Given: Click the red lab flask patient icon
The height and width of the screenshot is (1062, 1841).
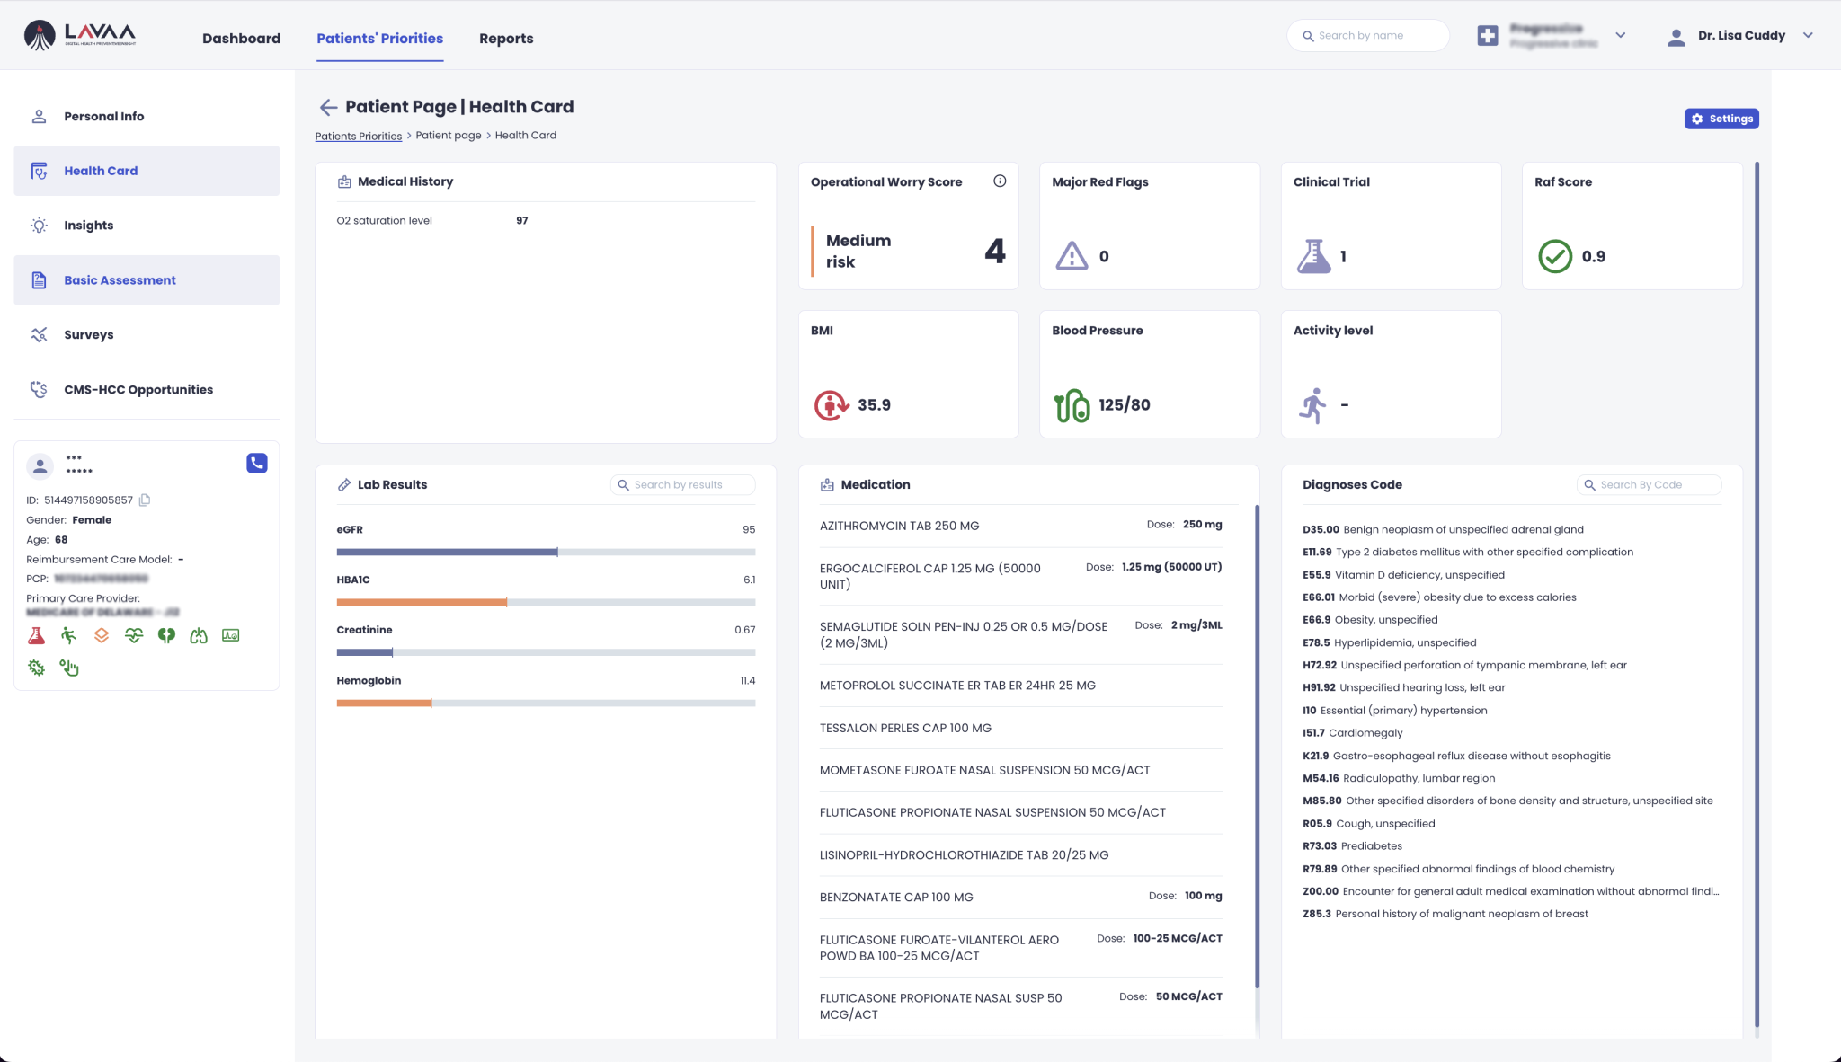Looking at the screenshot, I should [36, 636].
